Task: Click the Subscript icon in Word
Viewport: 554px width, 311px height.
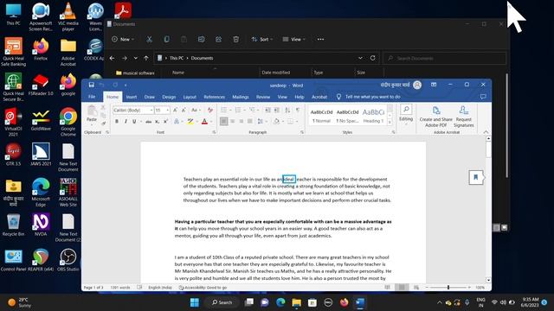Action: tap(157, 122)
